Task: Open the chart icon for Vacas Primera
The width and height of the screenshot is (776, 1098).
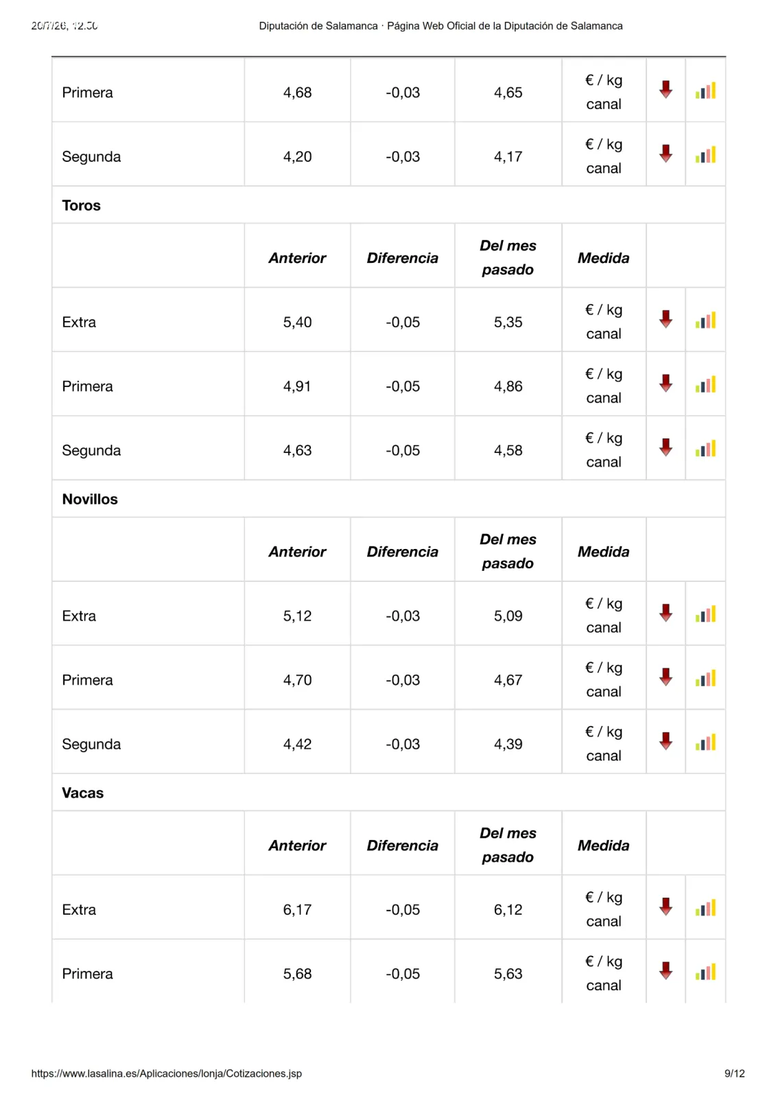Action: tap(705, 972)
